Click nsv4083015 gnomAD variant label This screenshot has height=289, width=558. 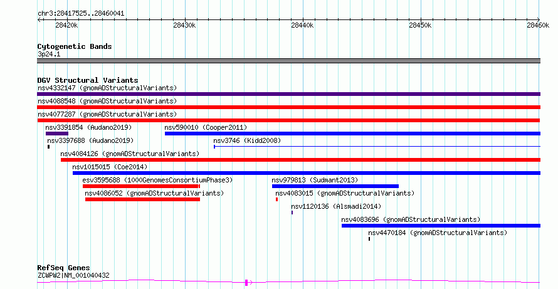click(x=345, y=193)
